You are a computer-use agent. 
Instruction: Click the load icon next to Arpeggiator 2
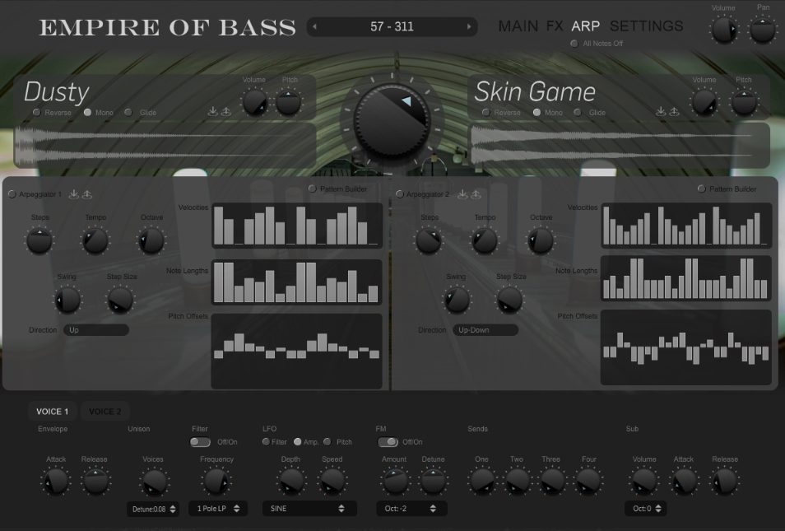coord(476,194)
